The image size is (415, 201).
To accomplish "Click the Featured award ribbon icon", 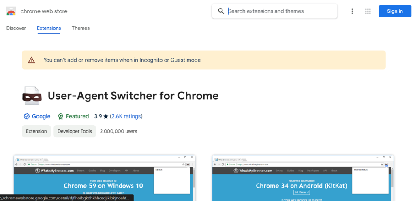I will click(x=61, y=116).
